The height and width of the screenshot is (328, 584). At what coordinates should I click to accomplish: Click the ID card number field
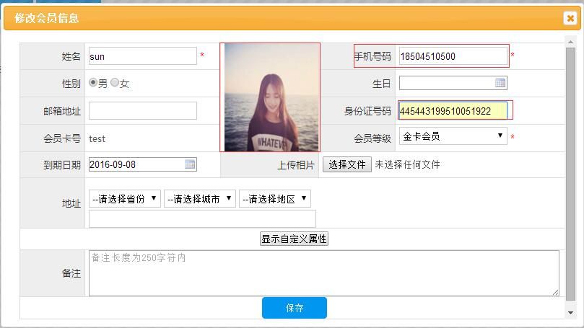[x=453, y=111]
